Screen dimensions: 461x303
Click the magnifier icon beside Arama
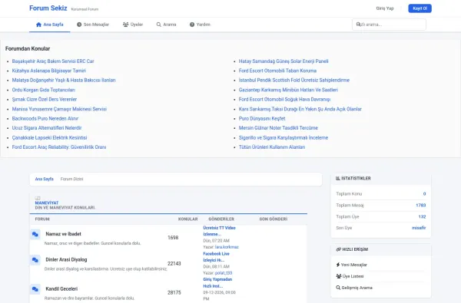coord(159,25)
